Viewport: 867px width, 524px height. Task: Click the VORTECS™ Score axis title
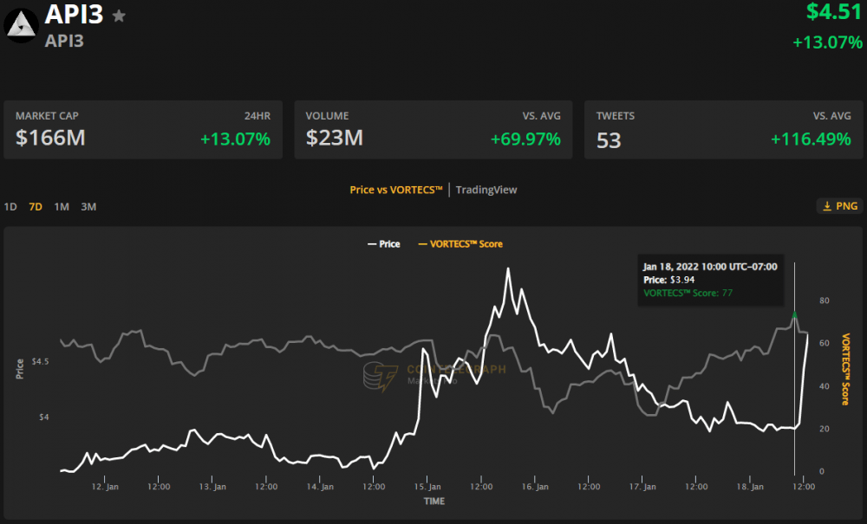coord(845,369)
